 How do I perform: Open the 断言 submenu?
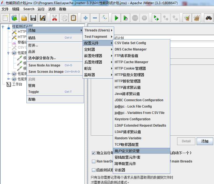click(98, 68)
